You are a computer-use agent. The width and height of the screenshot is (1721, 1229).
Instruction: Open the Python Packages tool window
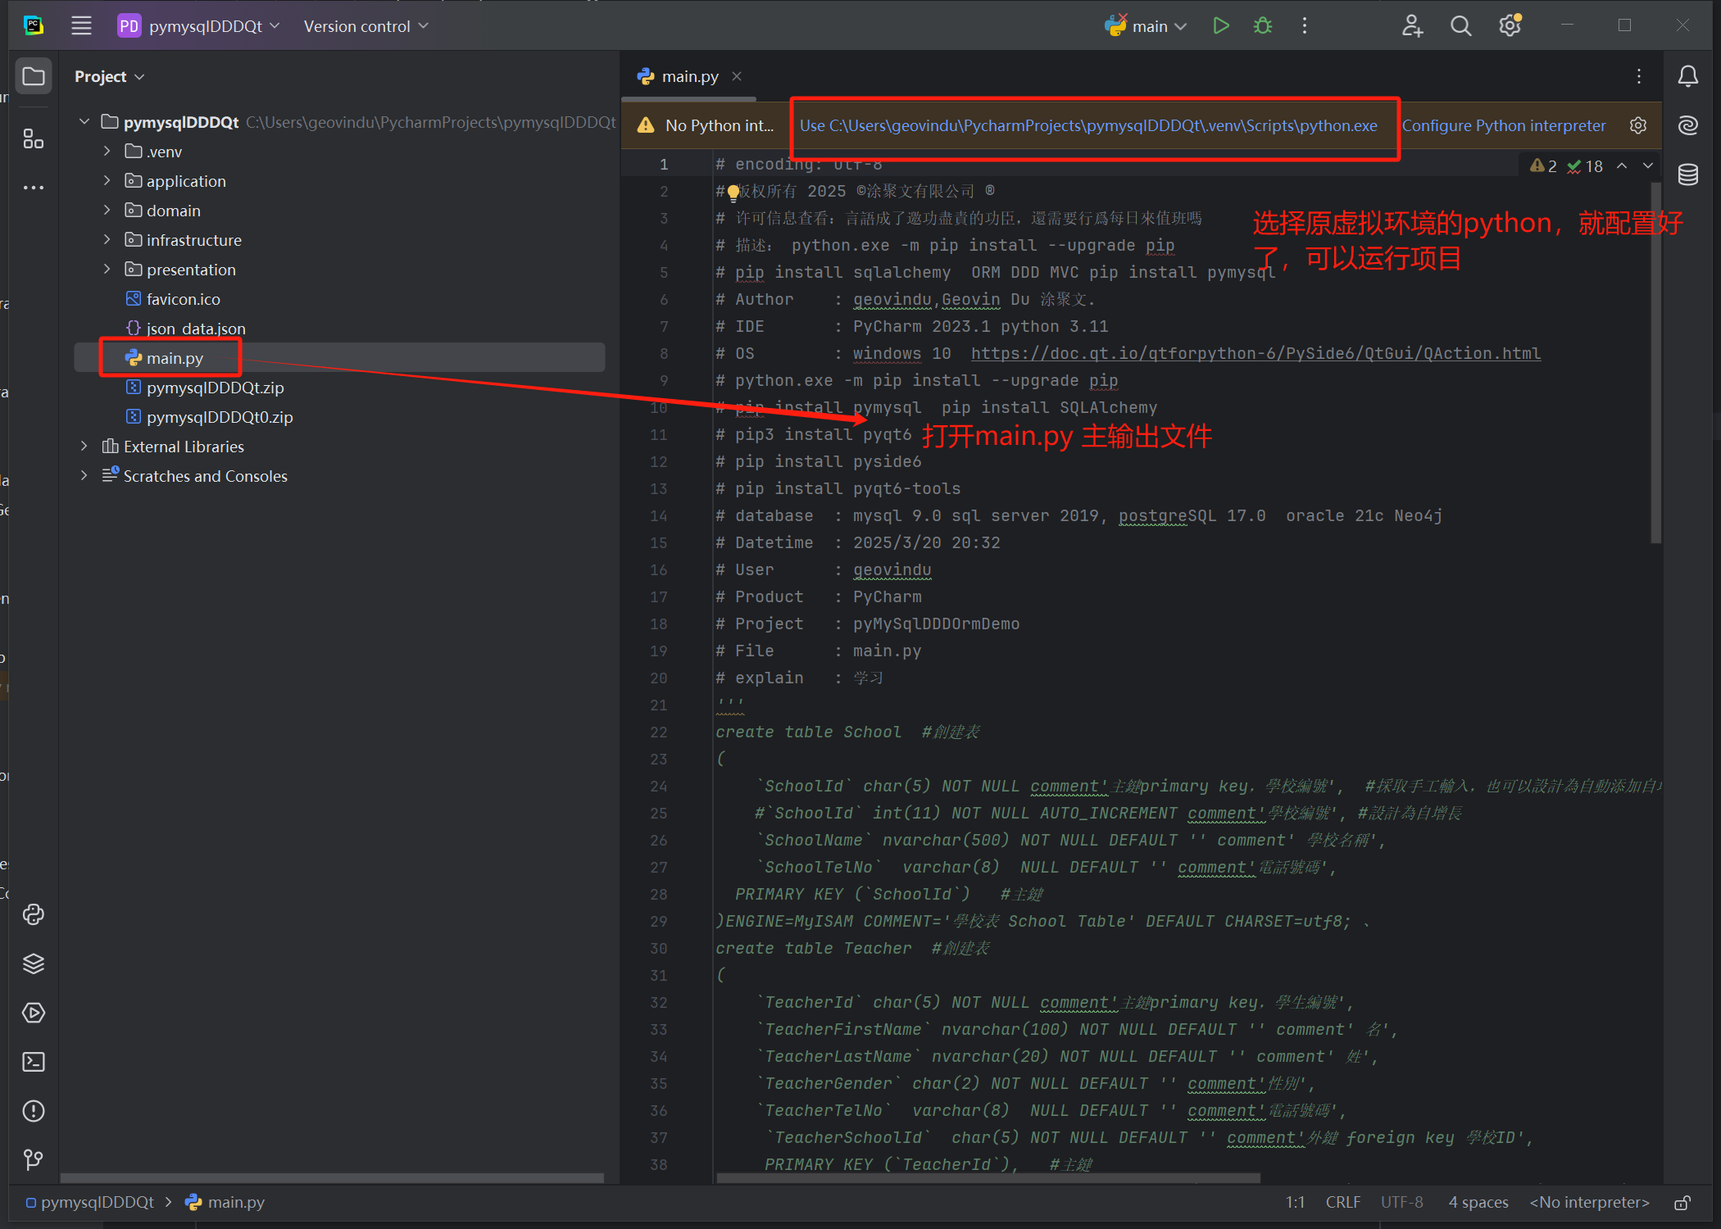point(34,964)
